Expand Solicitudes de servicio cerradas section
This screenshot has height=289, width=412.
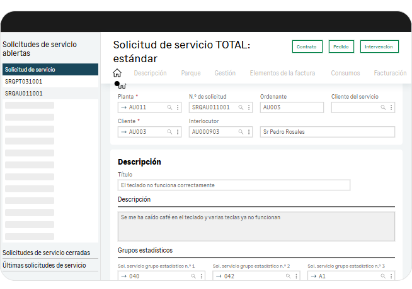click(47, 253)
